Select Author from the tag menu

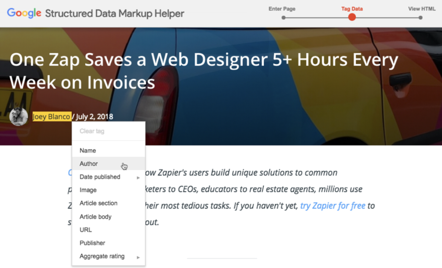pos(89,164)
